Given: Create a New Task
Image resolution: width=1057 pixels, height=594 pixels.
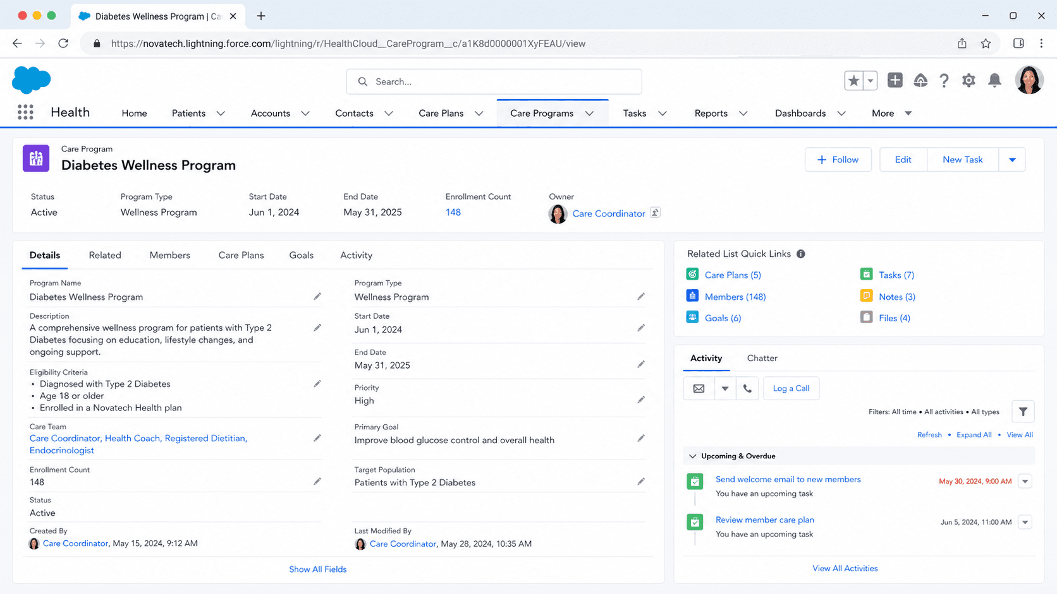Looking at the screenshot, I should click(x=962, y=160).
